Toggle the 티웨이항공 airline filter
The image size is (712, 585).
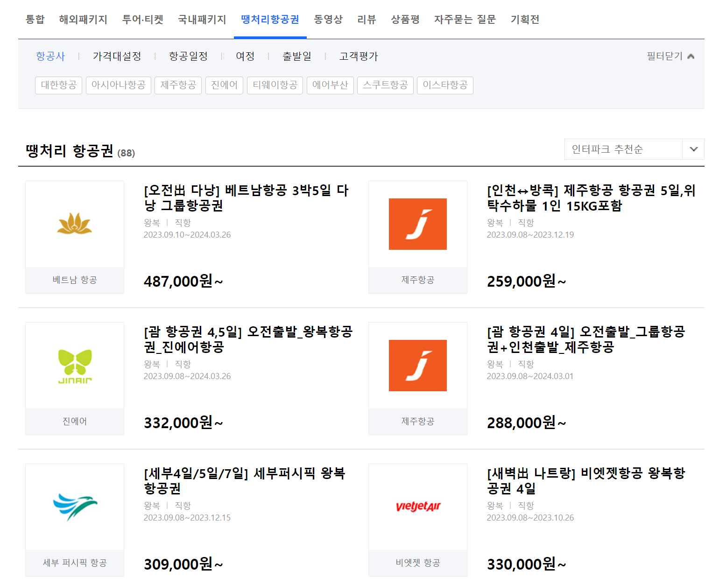click(275, 85)
